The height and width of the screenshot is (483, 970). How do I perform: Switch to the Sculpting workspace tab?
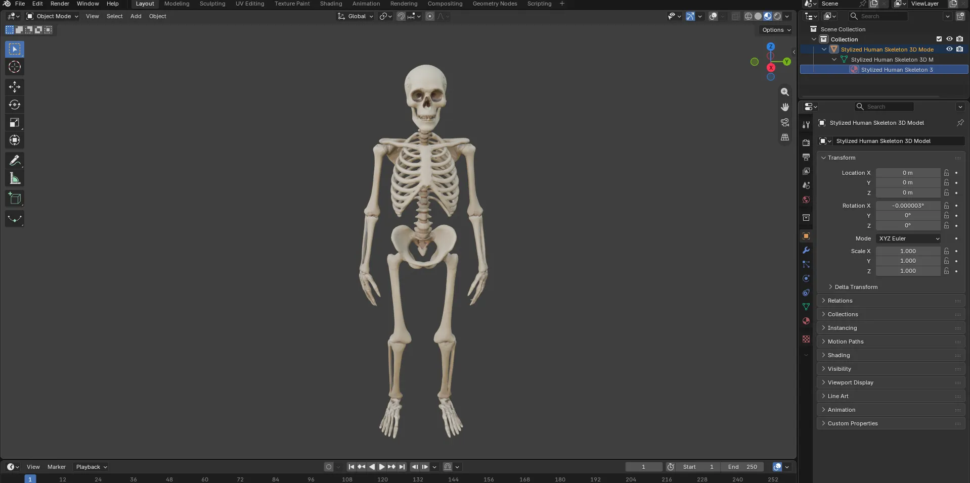pyautogui.click(x=212, y=4)
